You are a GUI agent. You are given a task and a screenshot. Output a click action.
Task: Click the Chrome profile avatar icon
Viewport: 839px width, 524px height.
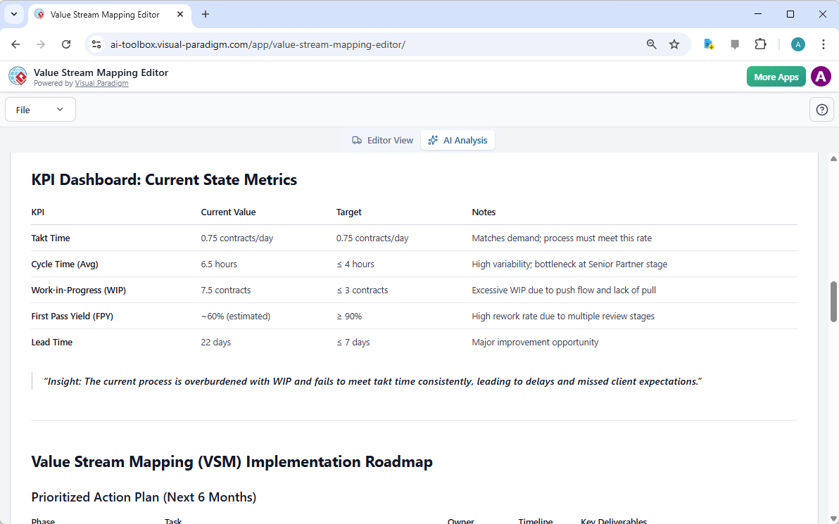pos(797,44)
